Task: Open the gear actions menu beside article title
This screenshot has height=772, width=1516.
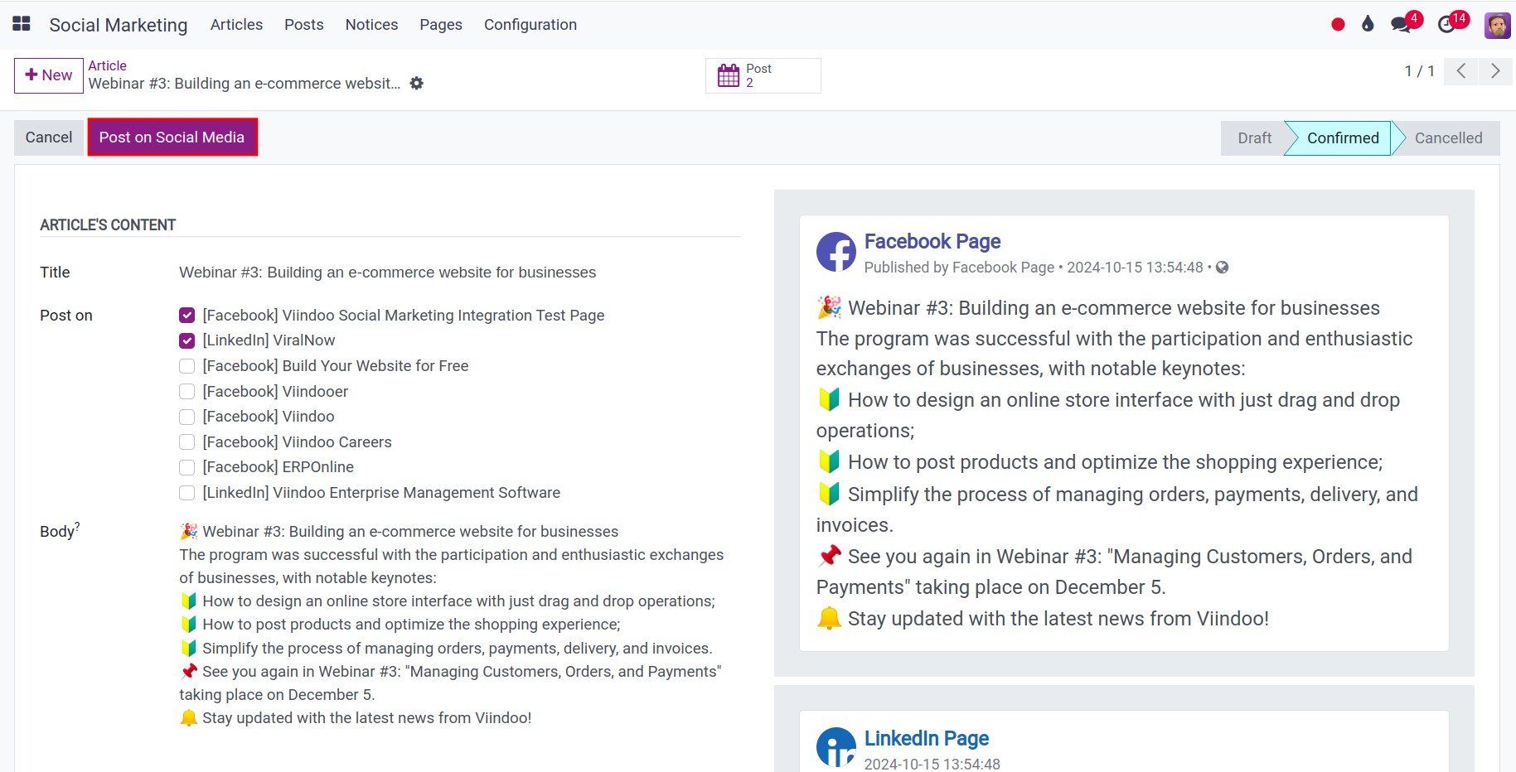Action: point(417,84)
